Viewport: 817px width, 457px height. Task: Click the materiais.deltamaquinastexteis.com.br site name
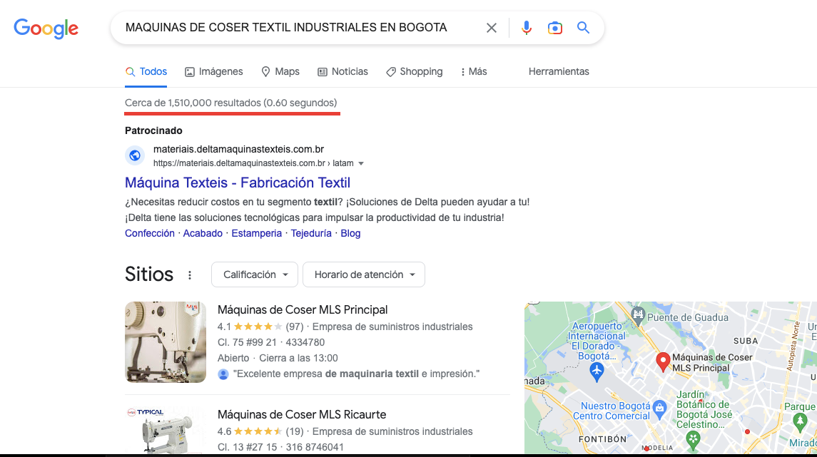click(238, 150)
